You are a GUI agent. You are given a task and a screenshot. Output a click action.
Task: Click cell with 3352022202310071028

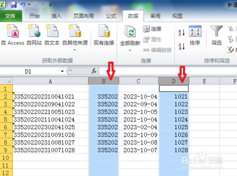click(50, 150)
